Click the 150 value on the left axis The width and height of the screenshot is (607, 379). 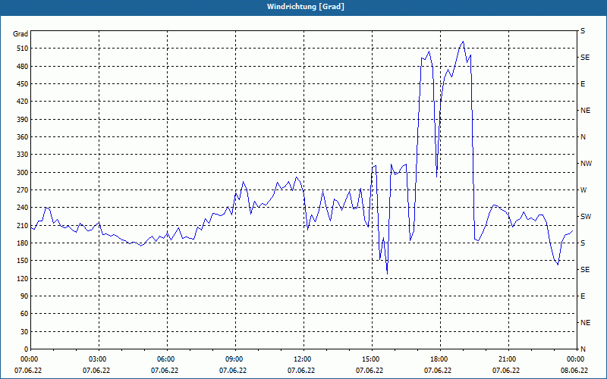pyautogui.click(x=23, y=261)
